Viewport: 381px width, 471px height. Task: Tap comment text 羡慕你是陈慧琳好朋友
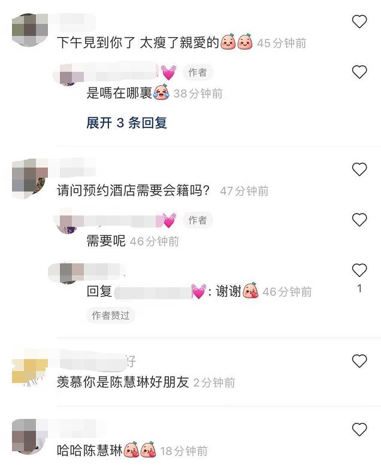click(x=123, y=382)
